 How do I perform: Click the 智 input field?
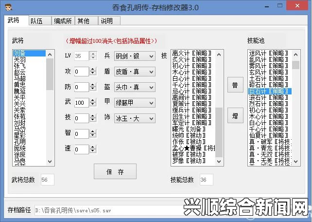pos(82,134)
